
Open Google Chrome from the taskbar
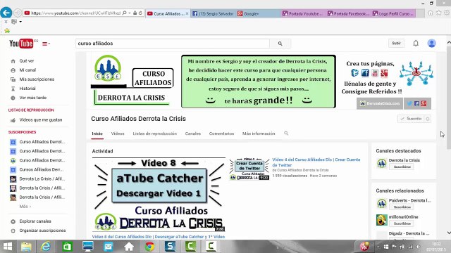coord(149,247)
